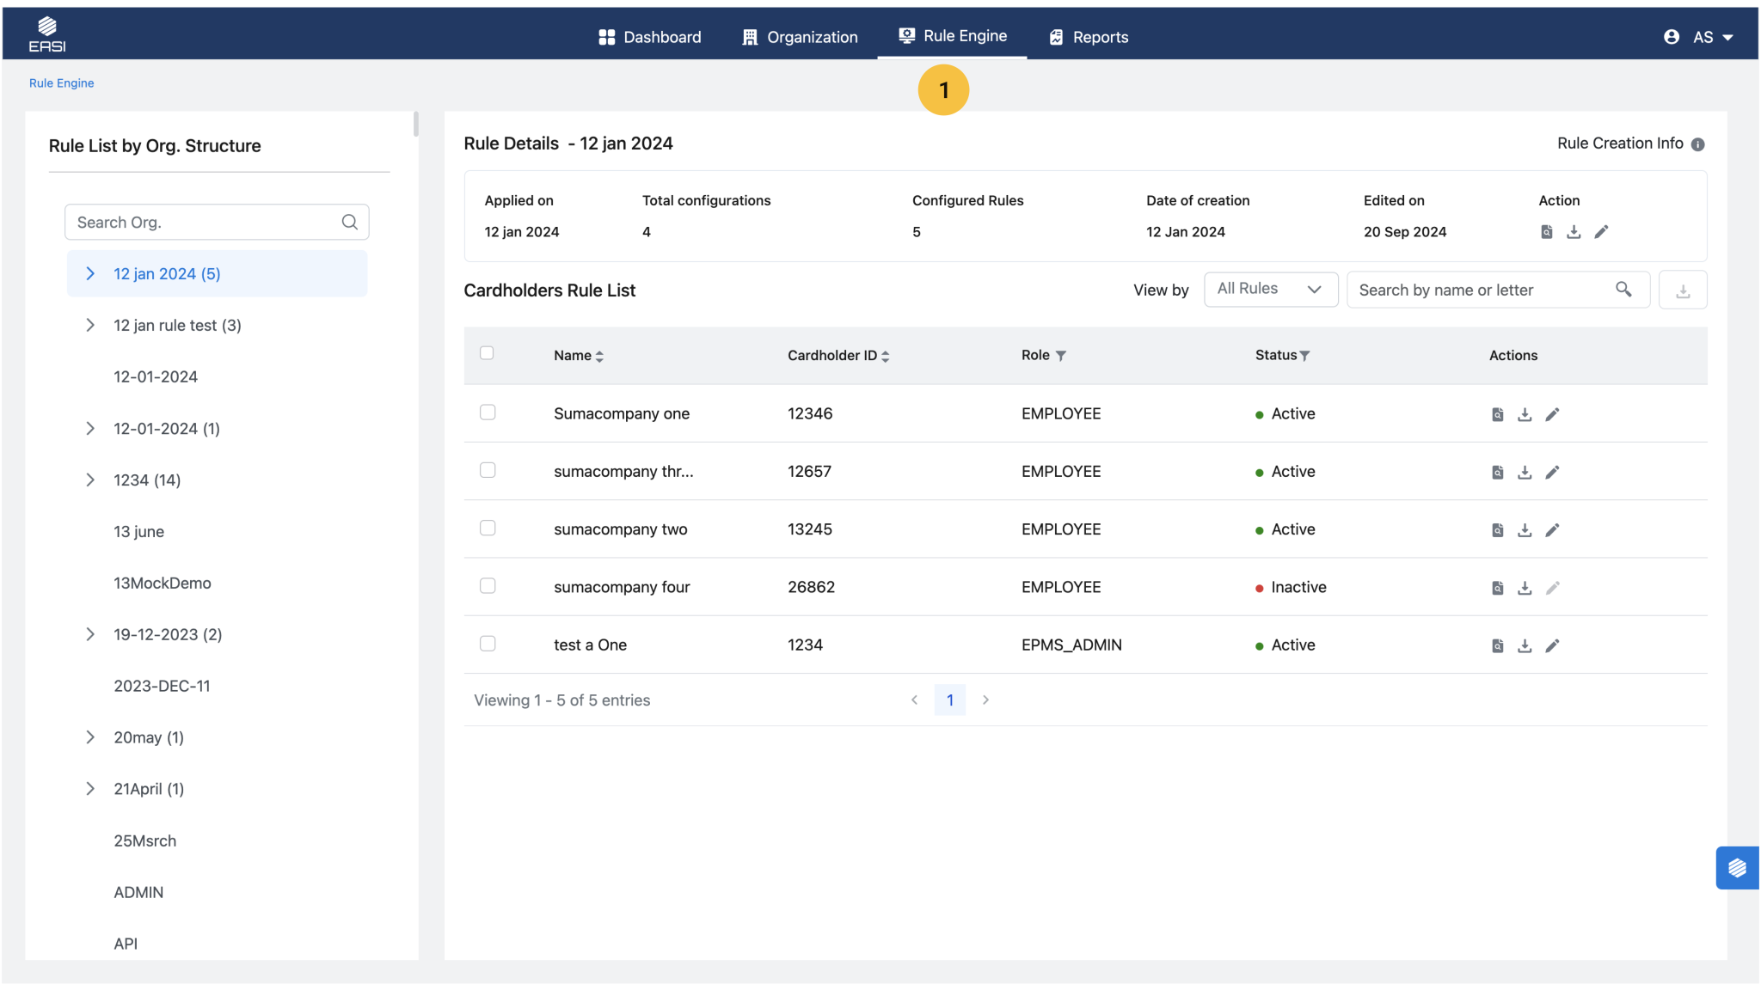Screen dimensions: 1761x990
Task: Select all rows with header checkbox
Action: pos(487,353)
